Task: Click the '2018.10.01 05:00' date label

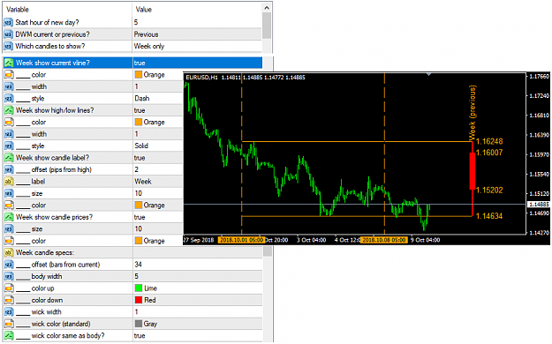Action: coord(241,240)
